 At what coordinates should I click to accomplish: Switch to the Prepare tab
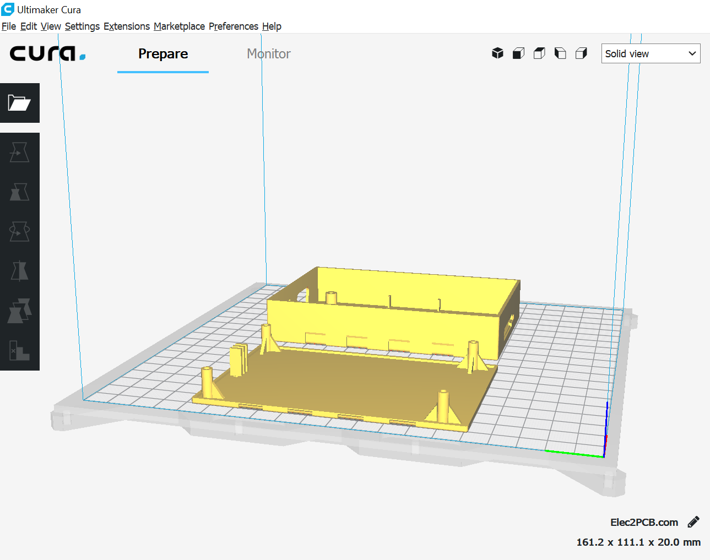[163, 54]
